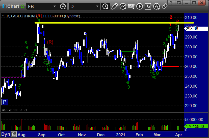Click the green link status circle
This screenshot has height=138, width=209.
(22, 6)
